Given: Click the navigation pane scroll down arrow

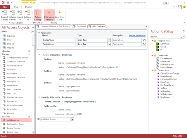Looking at the screenshot, I should coord(33,132).
